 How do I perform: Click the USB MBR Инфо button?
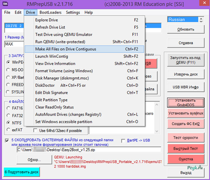(186, 87)
